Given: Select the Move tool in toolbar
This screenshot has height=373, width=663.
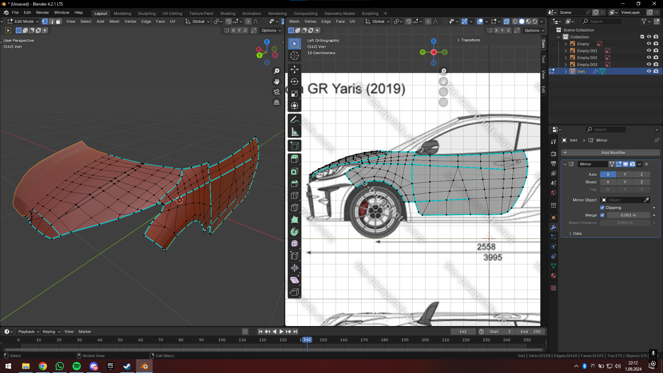Looking at the screenshot, I should [294, 69].
